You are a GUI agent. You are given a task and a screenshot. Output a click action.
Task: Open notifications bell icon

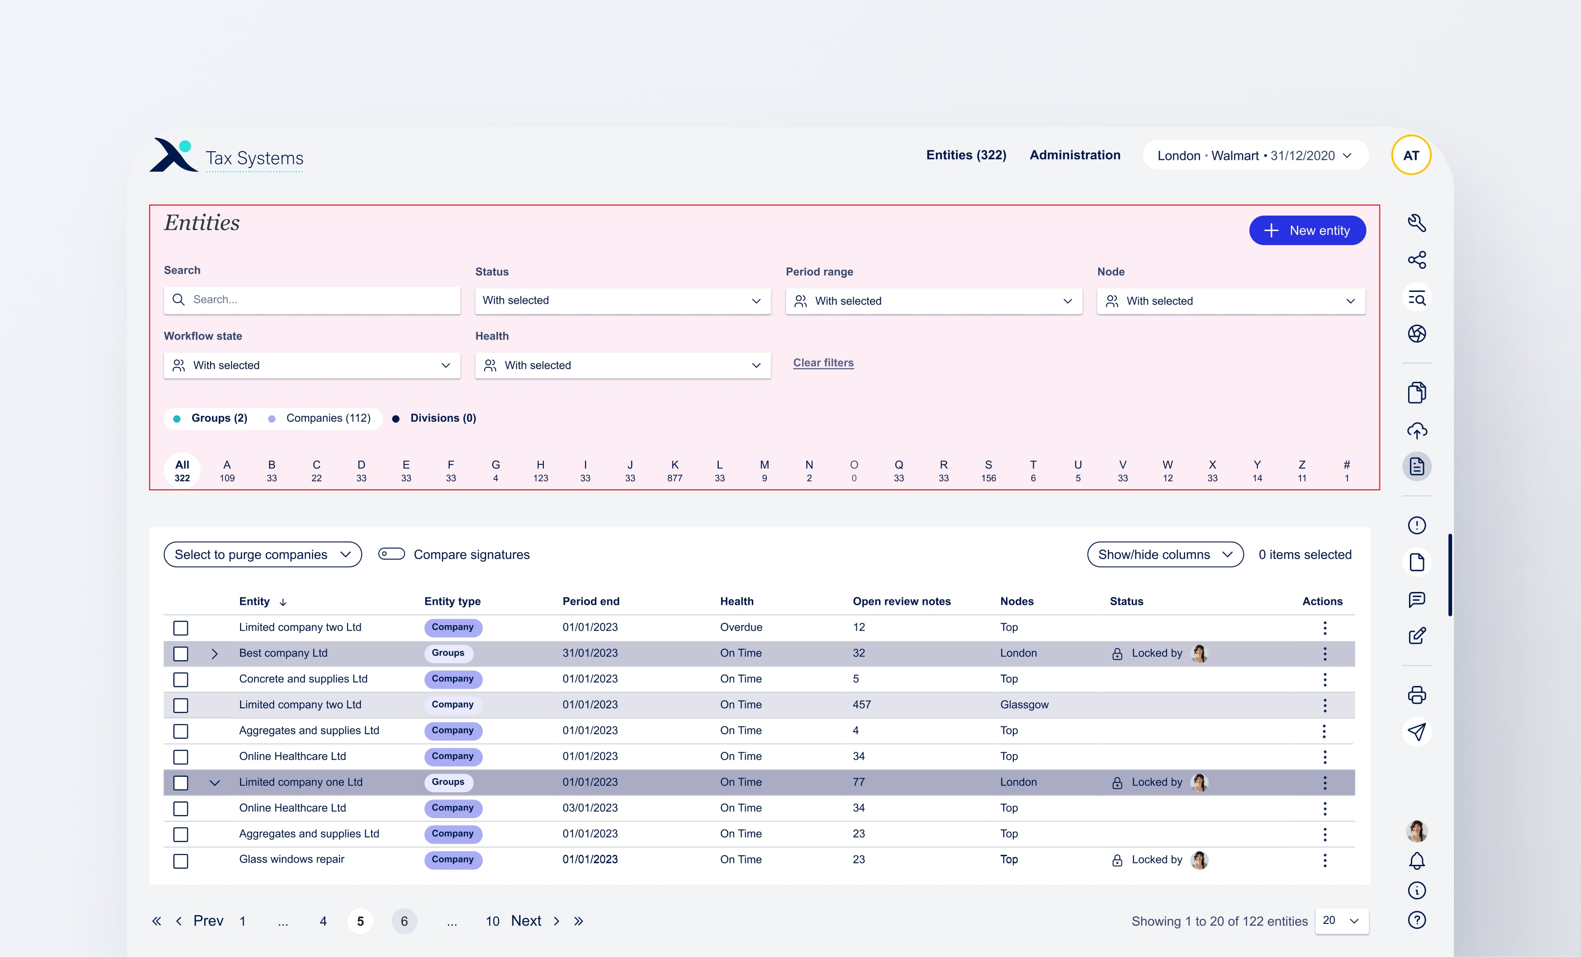point(1416,861)
